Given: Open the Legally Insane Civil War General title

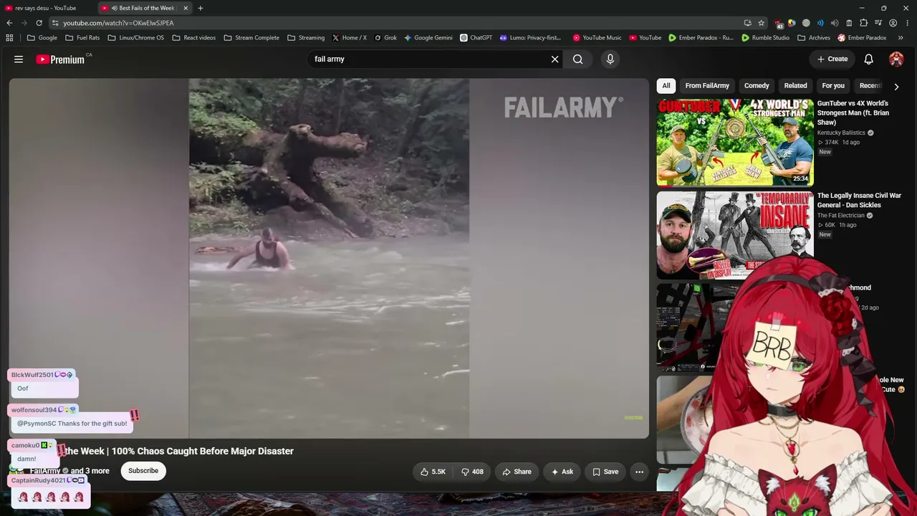Looking at the screenshot, I should click(859, 200).
